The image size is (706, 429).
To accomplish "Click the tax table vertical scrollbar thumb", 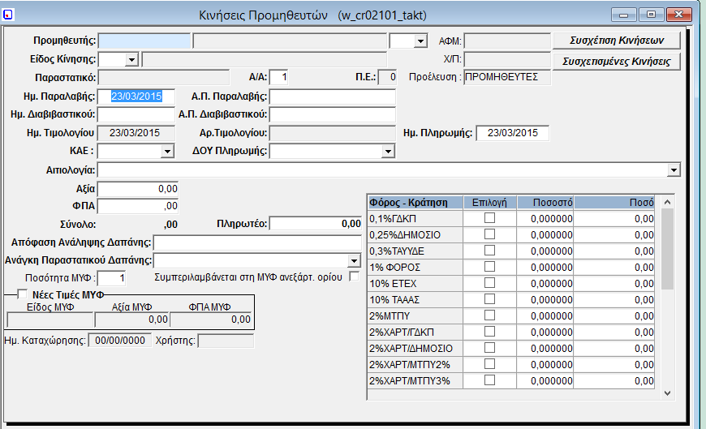I will point(667,249).
